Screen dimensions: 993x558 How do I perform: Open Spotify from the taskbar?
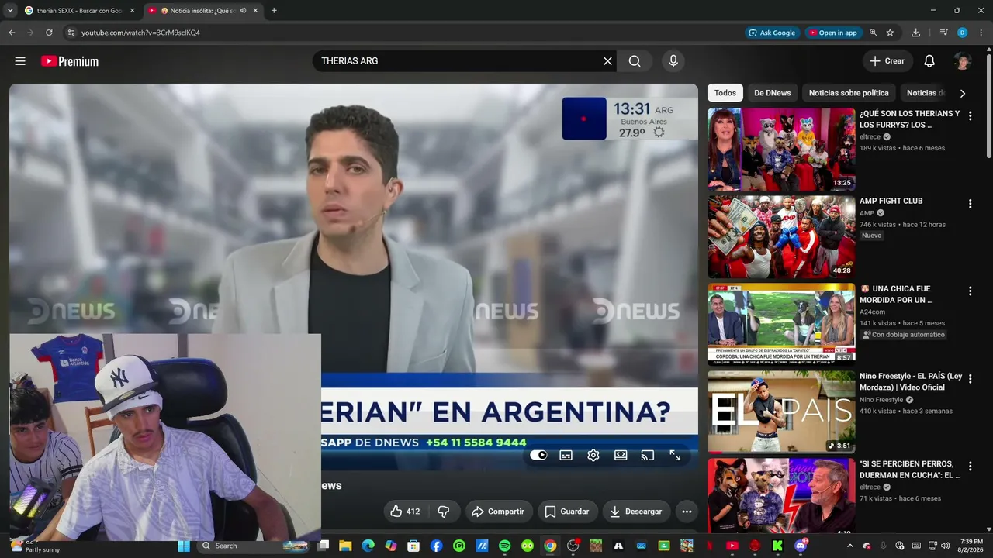[505, 546]
